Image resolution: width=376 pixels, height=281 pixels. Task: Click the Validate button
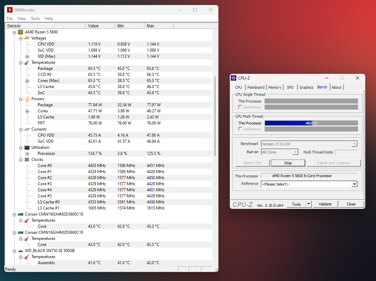click(325, 204)
